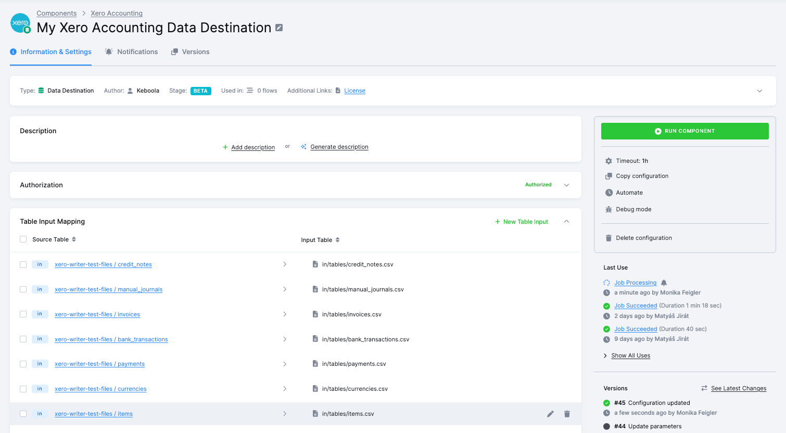Click the Delete configuration trash icon

coord(608,237)
